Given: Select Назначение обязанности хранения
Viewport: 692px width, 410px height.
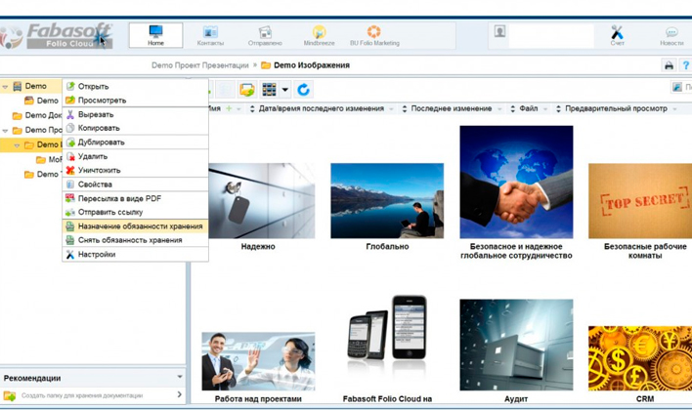Looking at the screenshot, I should pyautogui.click(x=136, y=226).
